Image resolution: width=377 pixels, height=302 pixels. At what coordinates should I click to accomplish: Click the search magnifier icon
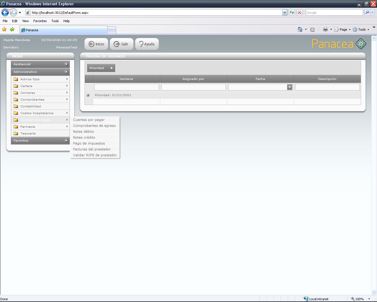367,12
